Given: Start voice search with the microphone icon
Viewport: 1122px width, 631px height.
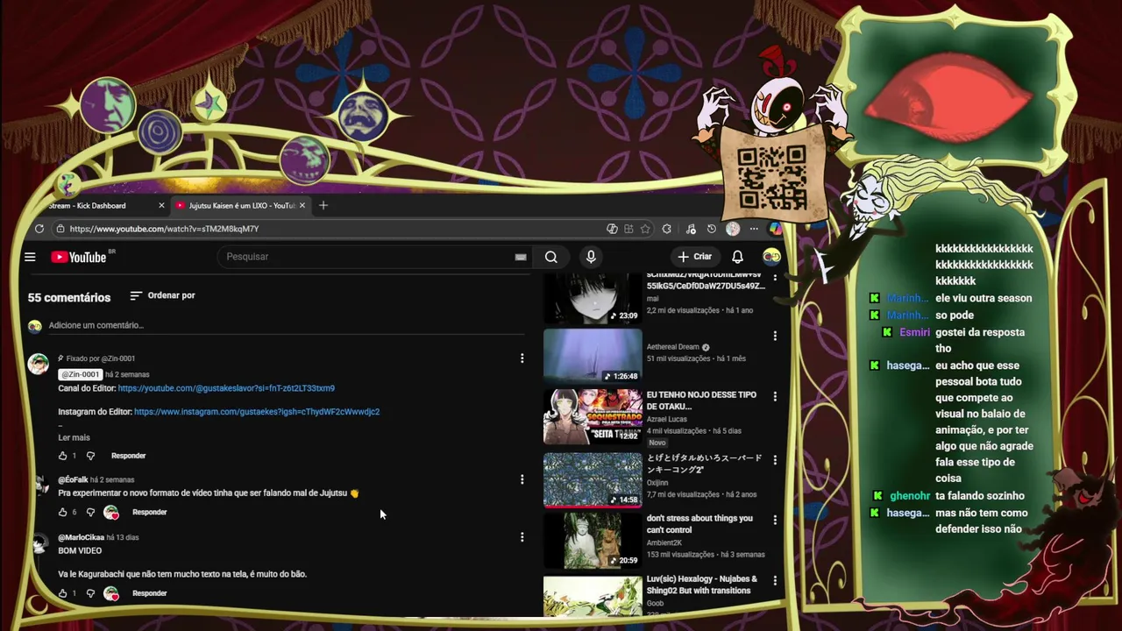Looking at the screenshot, I should pos(591,257).
